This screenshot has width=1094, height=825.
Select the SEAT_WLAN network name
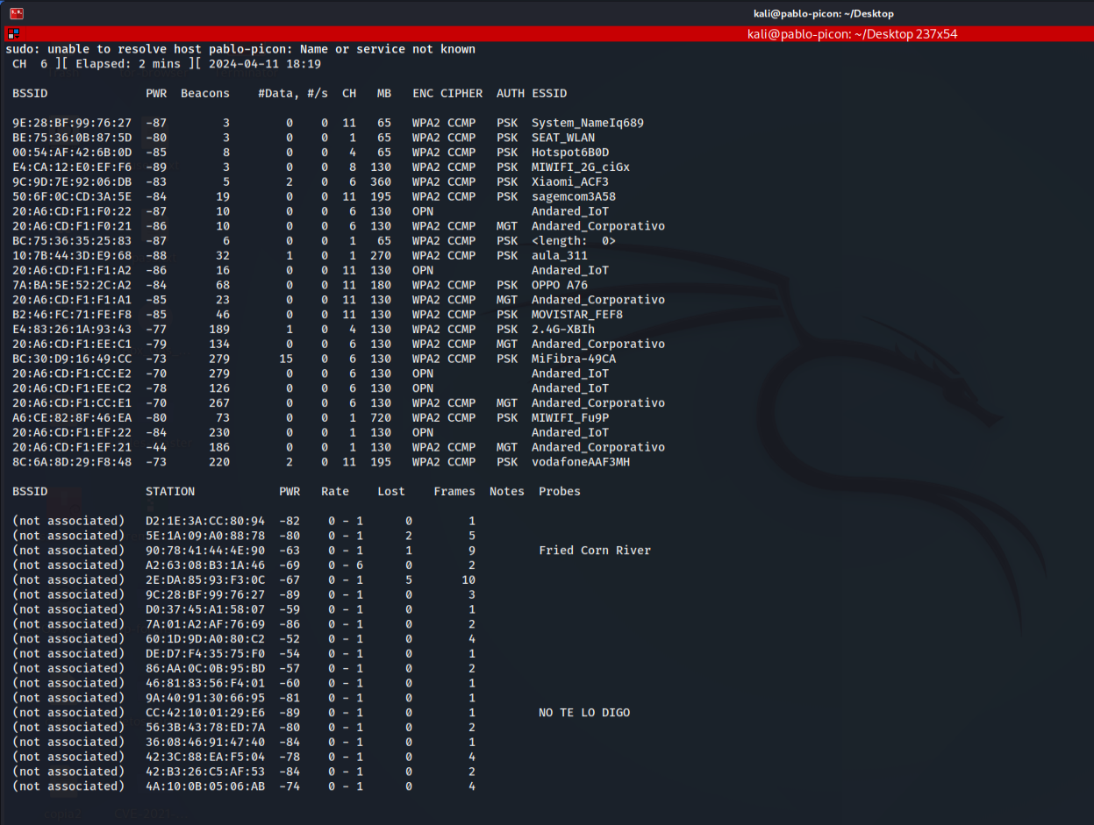pos(563,138)
